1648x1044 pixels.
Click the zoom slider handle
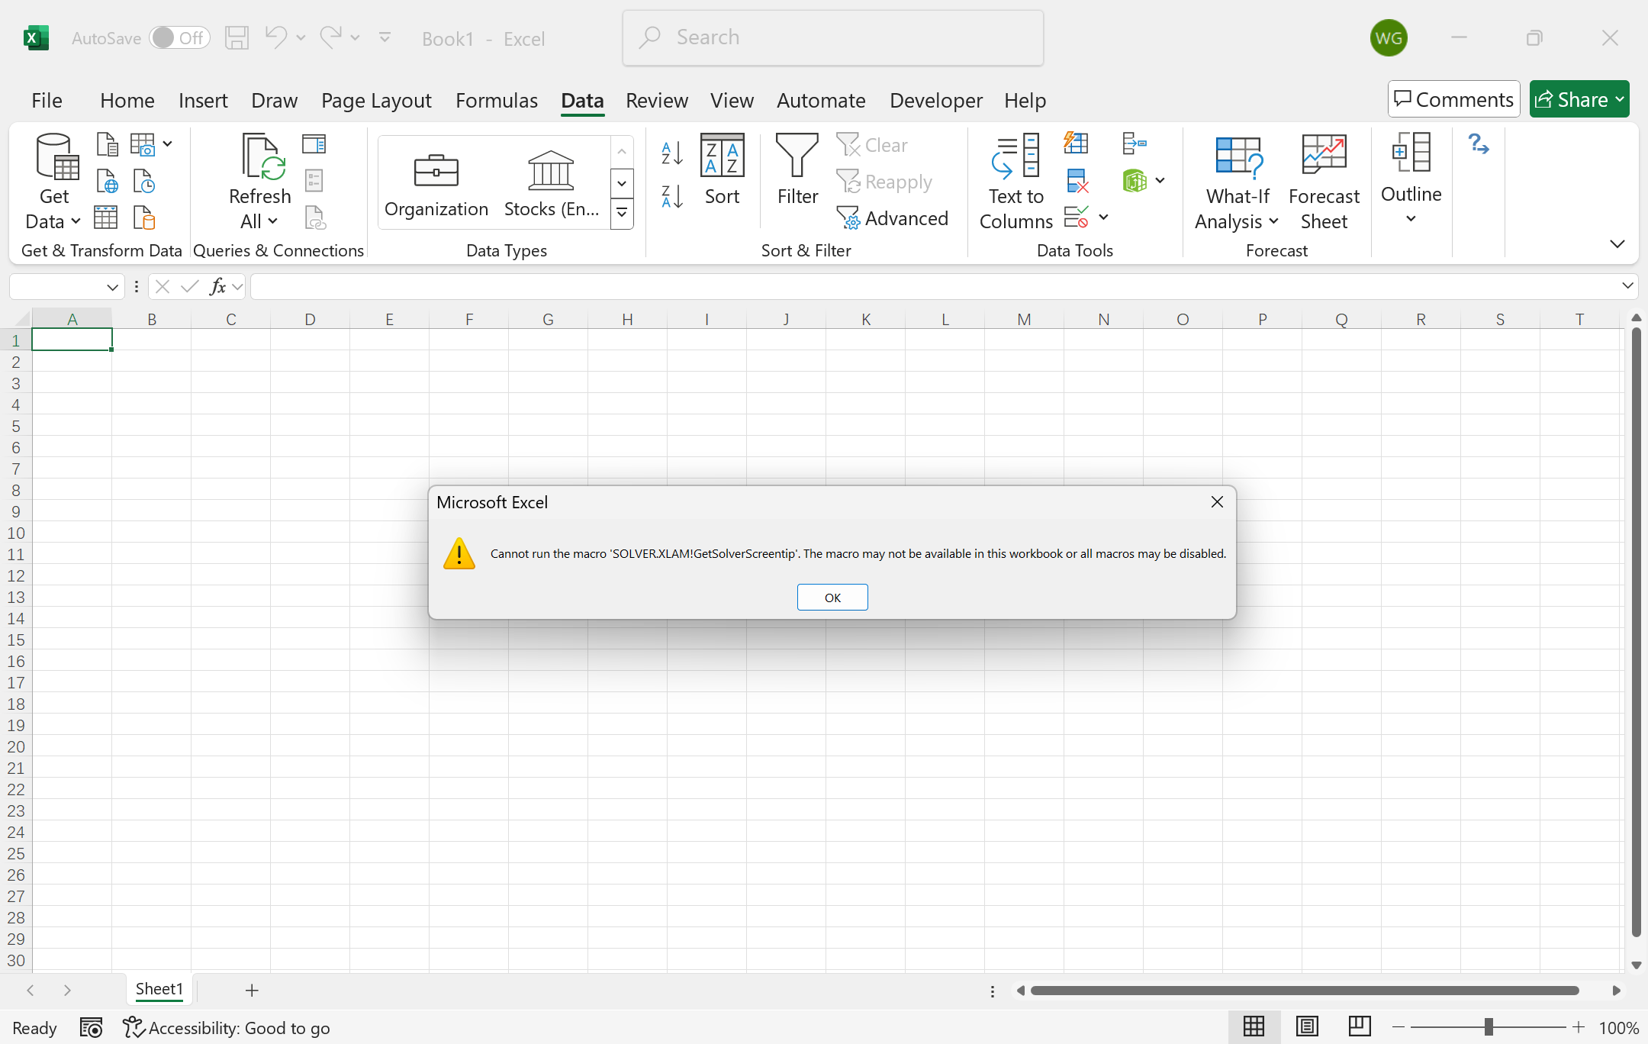click(1489, 1027)
